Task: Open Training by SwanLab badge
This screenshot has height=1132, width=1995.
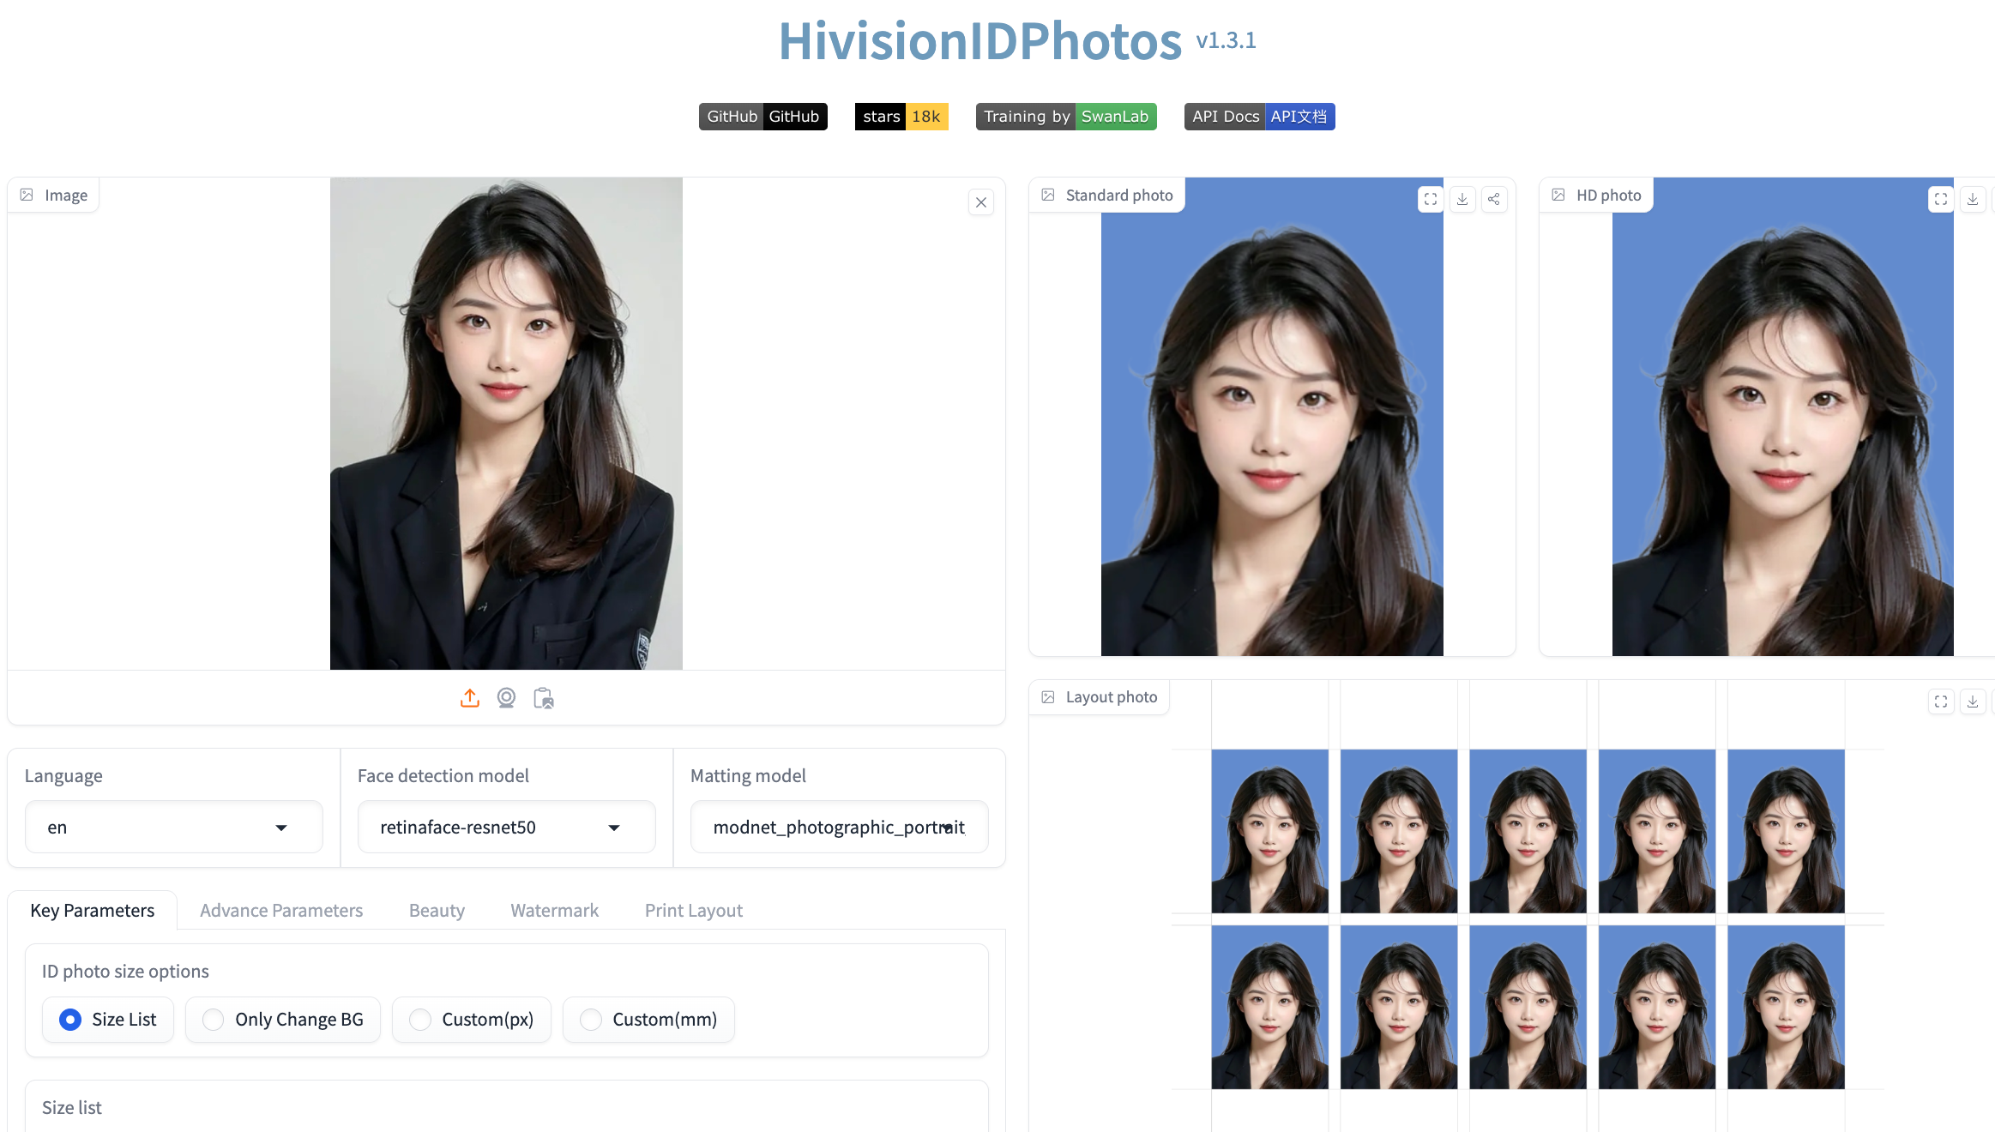Action: coord(1066,117)
